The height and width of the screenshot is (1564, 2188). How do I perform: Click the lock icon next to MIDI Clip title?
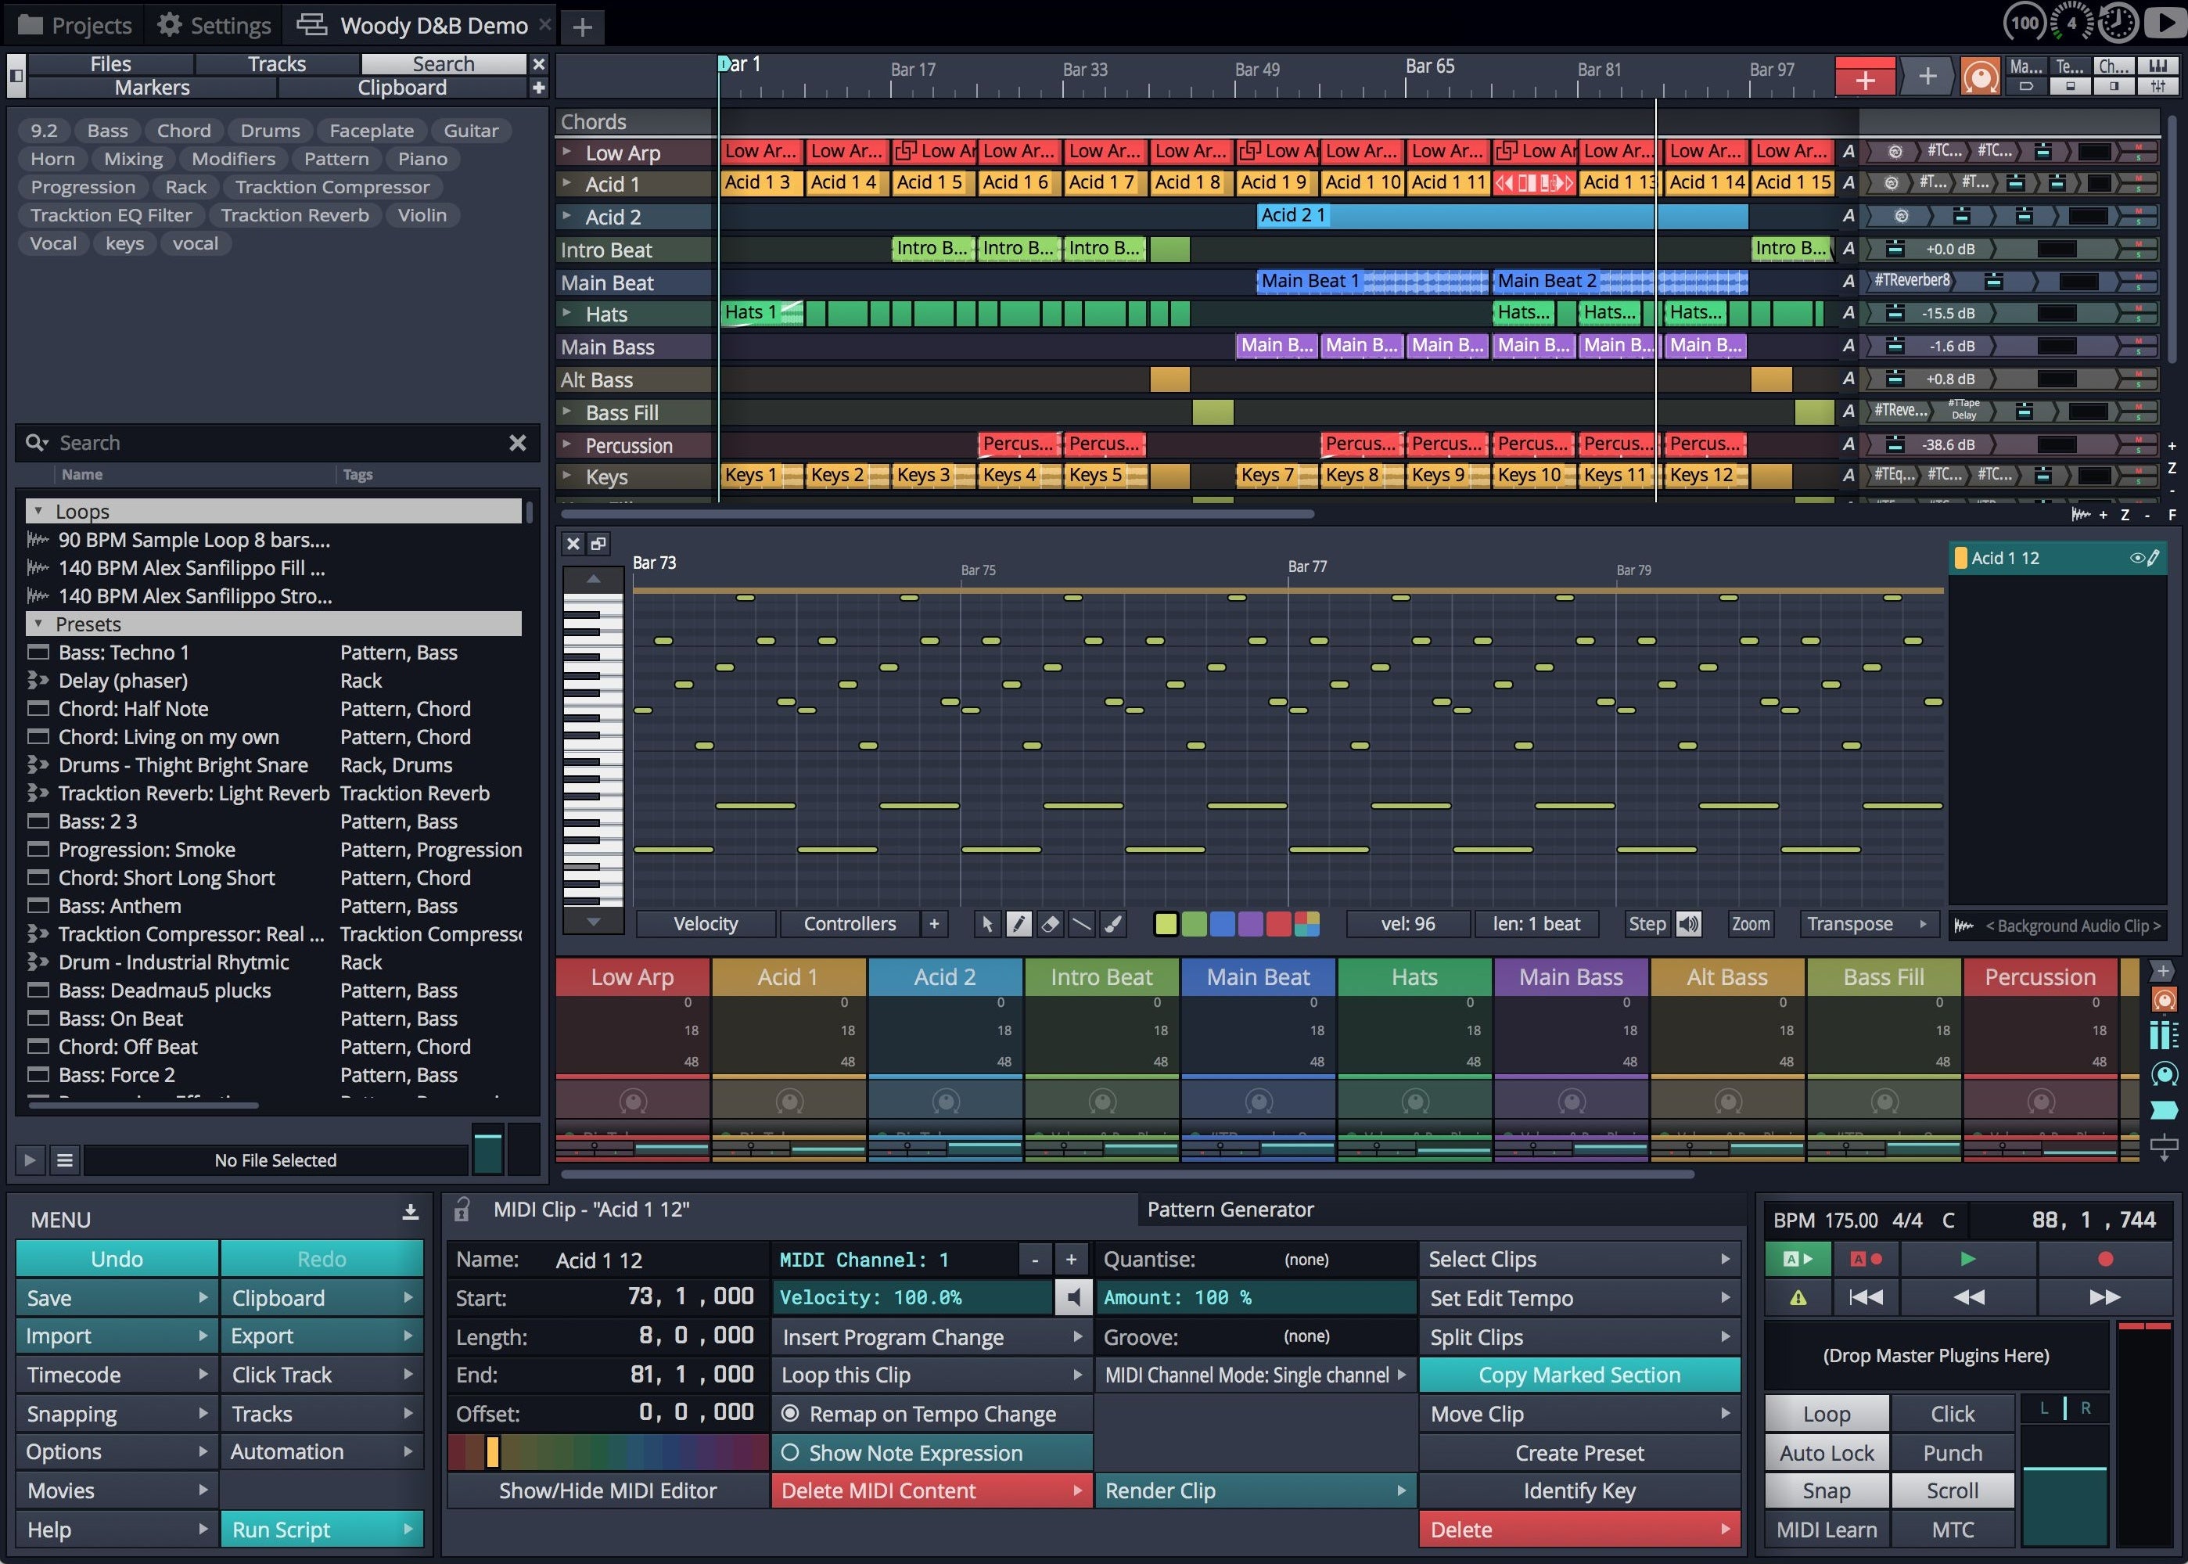[x=462, y=1209]
